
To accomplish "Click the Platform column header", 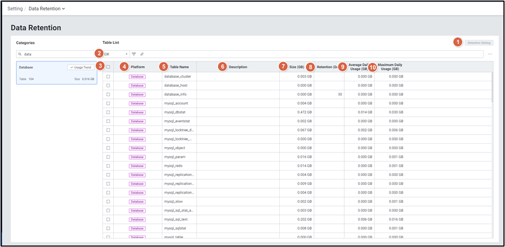I will pos(138,67).
